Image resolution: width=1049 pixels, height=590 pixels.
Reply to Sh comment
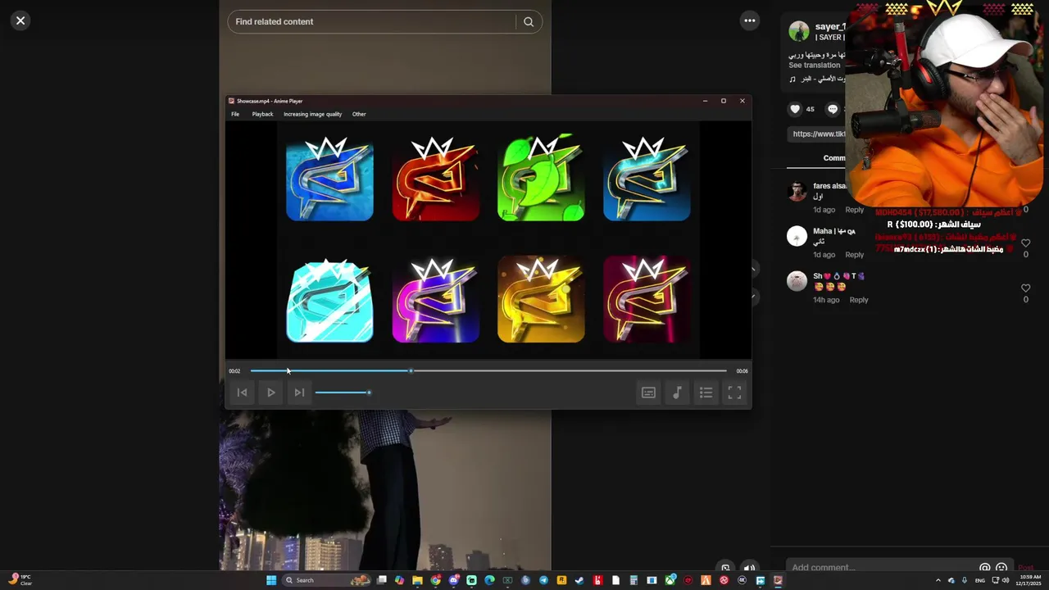coord(858,300)
